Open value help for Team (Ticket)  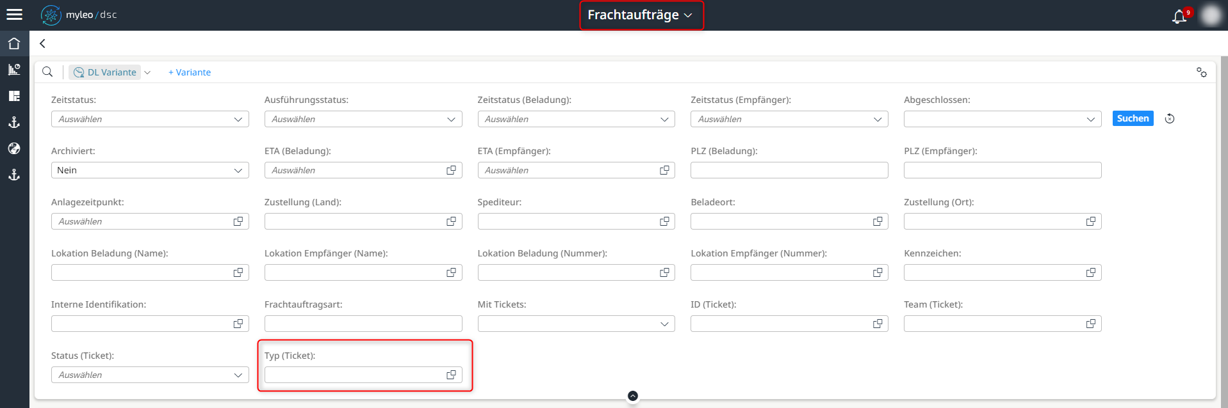[1091, 324]
